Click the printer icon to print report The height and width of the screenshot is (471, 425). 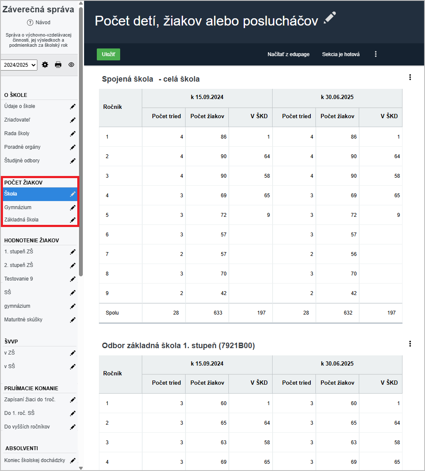pos(58,65)
